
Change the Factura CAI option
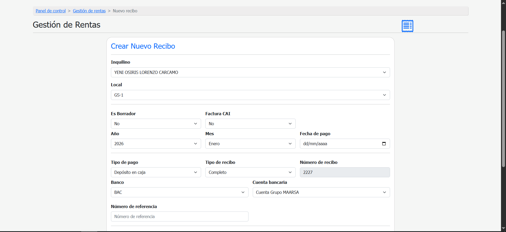click(x=250, y=124)
